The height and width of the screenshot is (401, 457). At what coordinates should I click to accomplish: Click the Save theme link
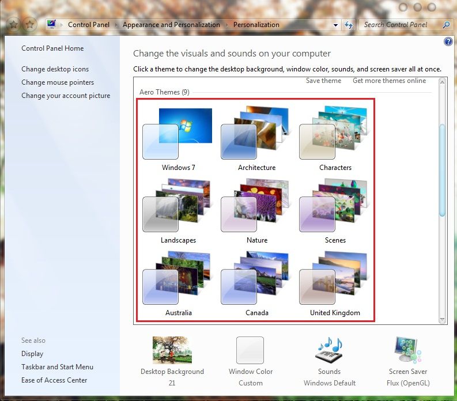[323, 81]
